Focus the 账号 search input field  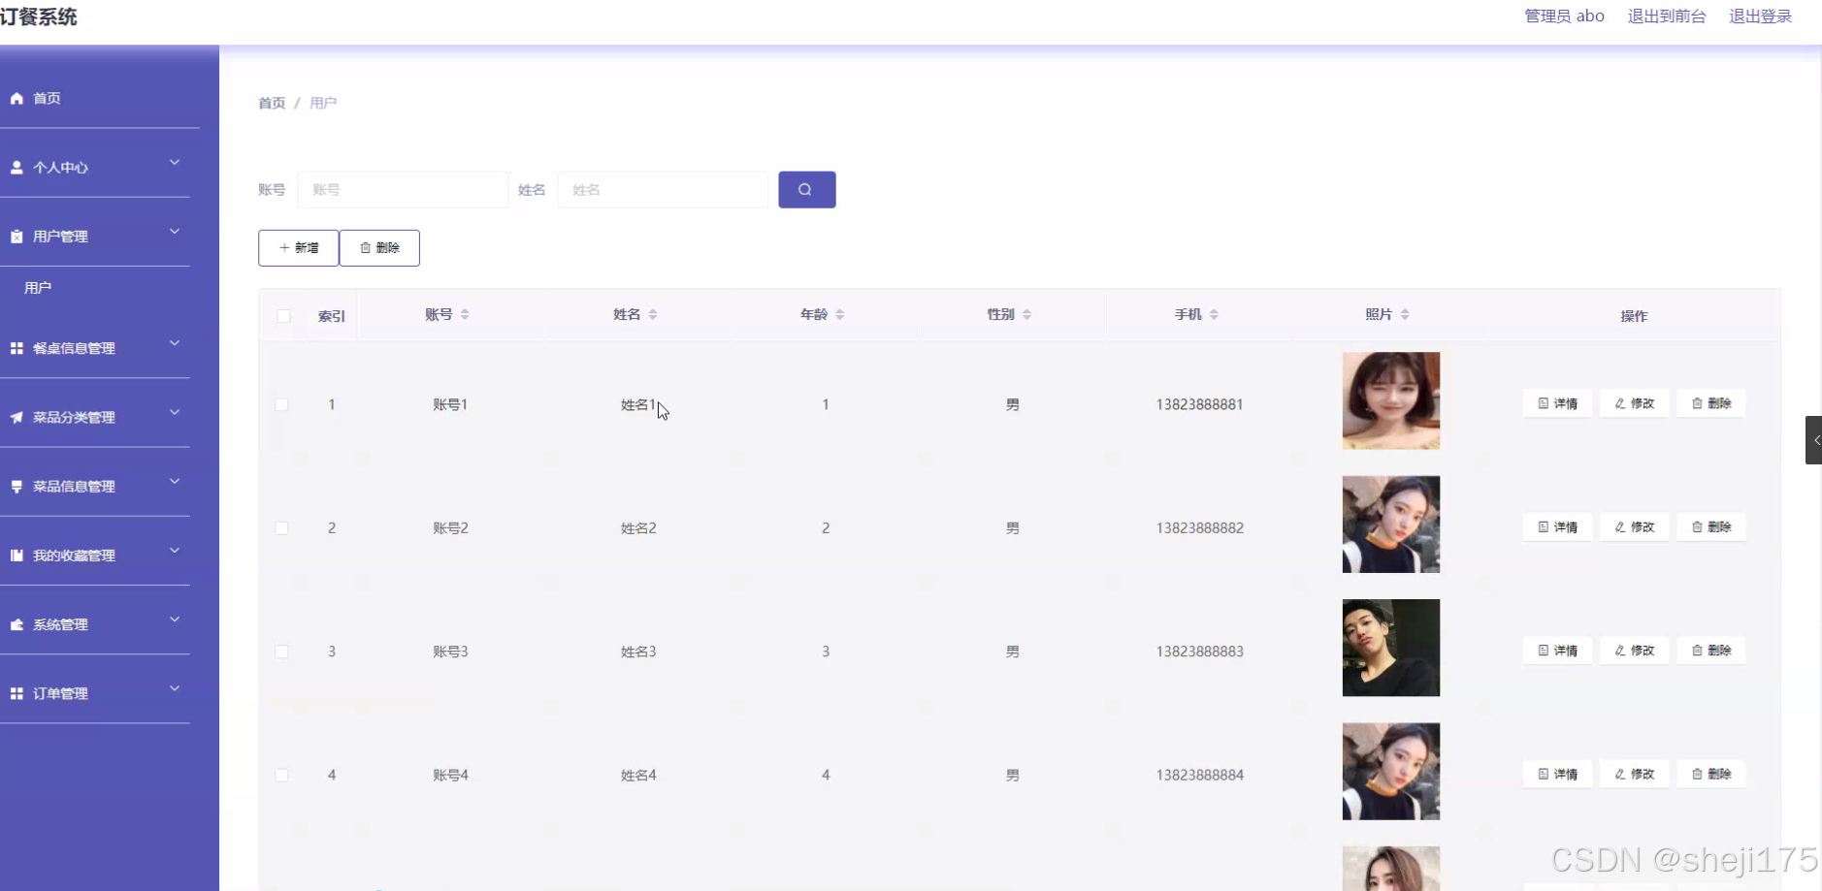tap(403, 189)
